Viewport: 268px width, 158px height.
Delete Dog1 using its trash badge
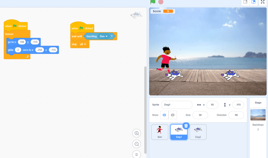click(186, 126)
